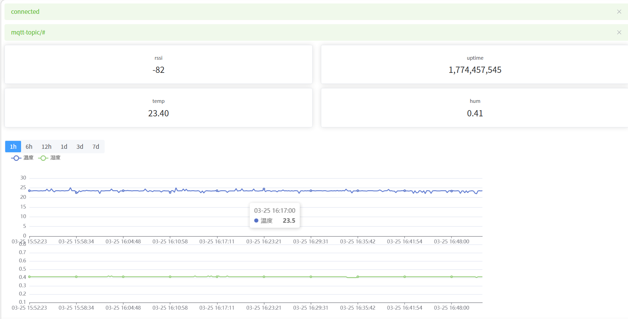Switch to the 12h time range
This screenshot has width=628, height=319.
[x=47, y=147]
